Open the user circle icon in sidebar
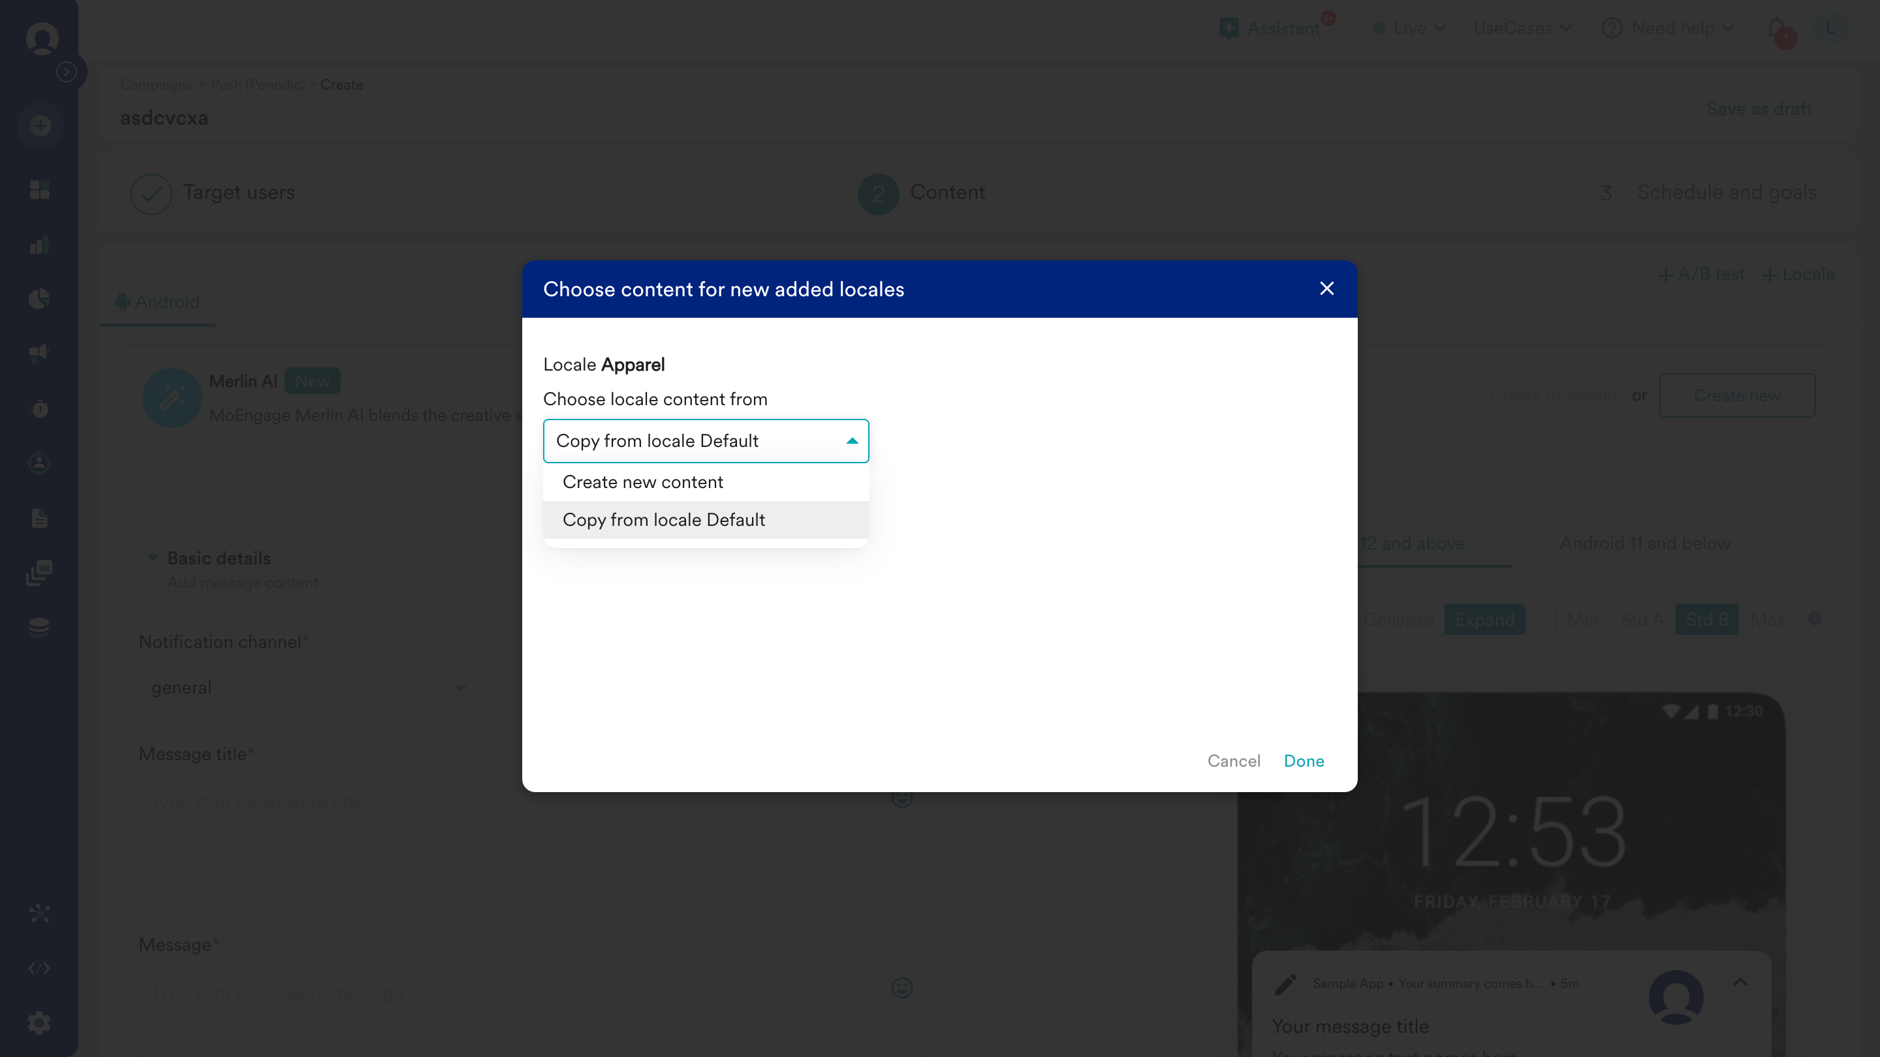This screenshot has width=1880, height=1057. (x=39, y=463)
